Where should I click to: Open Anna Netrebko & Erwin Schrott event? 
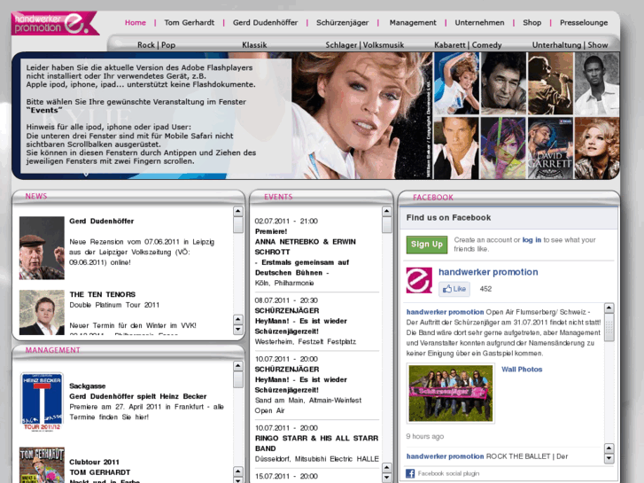305,246
